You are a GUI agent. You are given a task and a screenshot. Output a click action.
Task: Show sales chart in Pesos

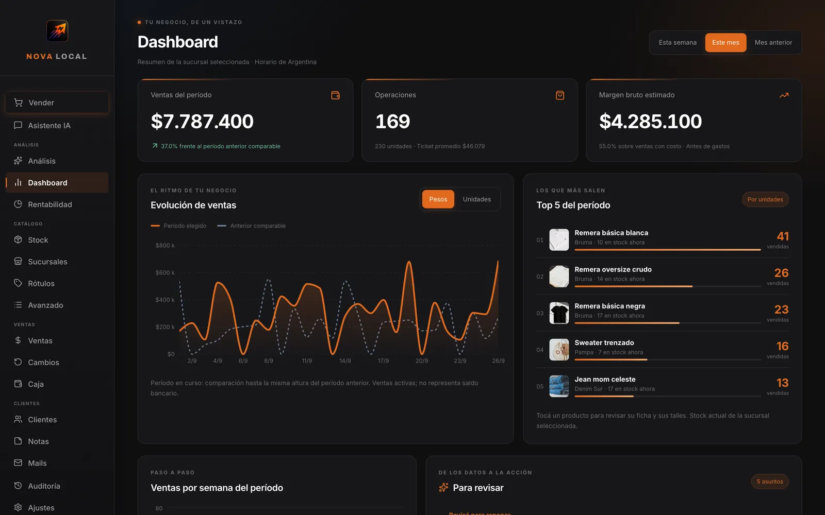(438, 199)
